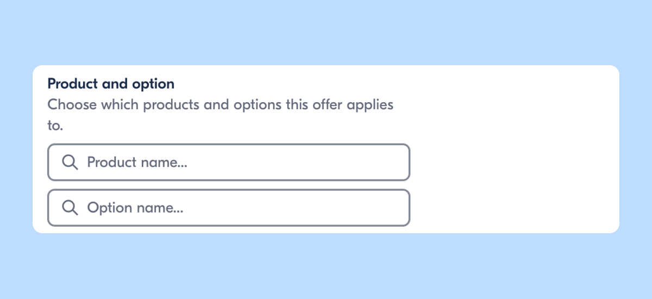Click empty right end of Product name field
The image size is (652, 299).
click(380, 162)
